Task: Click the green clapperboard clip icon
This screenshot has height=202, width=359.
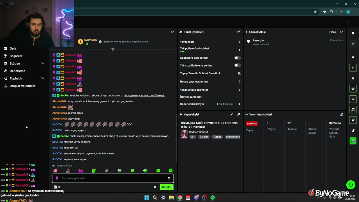Action: [x=353, y=141]
